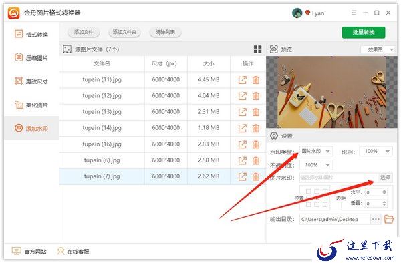Open the 效果图 preview mode dropdown
The width and height of the screenshot is (401, 263).
coord(378,49)
